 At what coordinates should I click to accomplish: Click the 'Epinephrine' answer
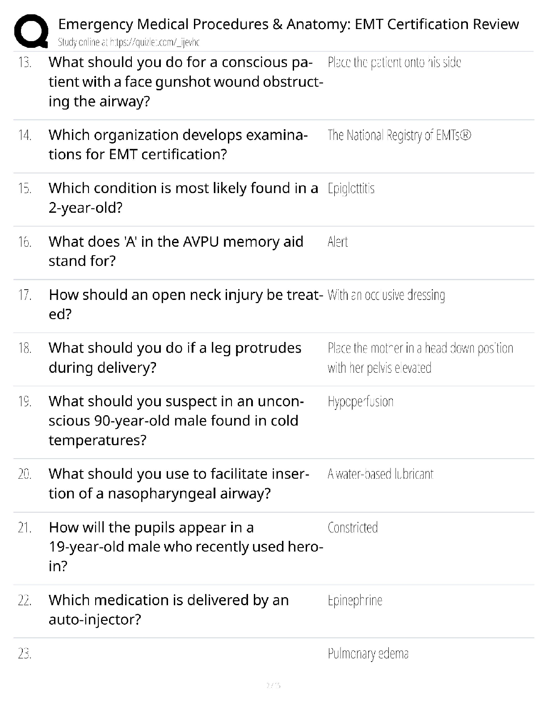point(355,601)
